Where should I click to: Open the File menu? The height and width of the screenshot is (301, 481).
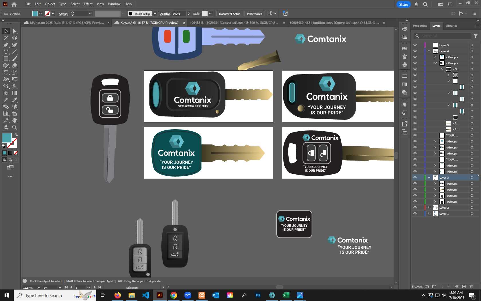point(28,4)
